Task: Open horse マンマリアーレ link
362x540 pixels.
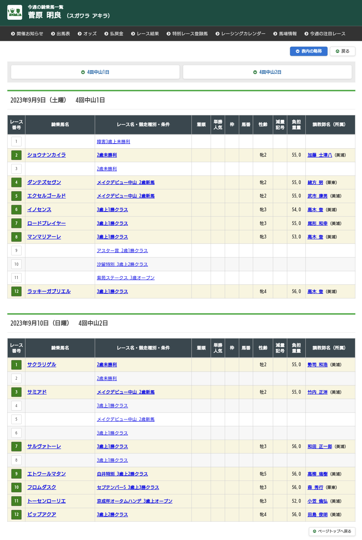Action: (x=44, y=237)
